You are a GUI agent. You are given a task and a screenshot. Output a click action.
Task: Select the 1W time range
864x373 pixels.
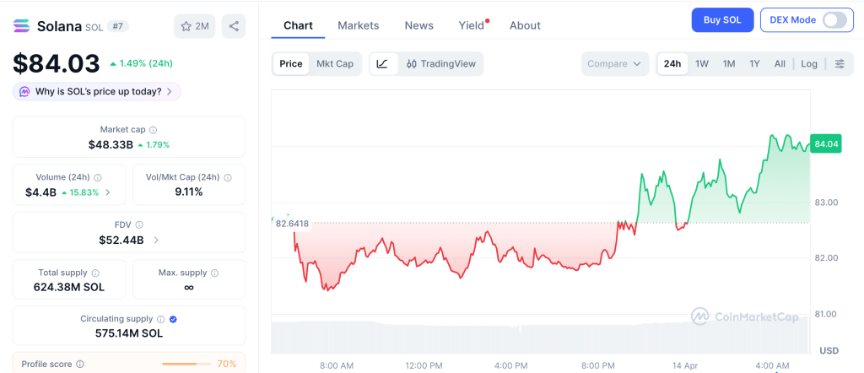701,64
